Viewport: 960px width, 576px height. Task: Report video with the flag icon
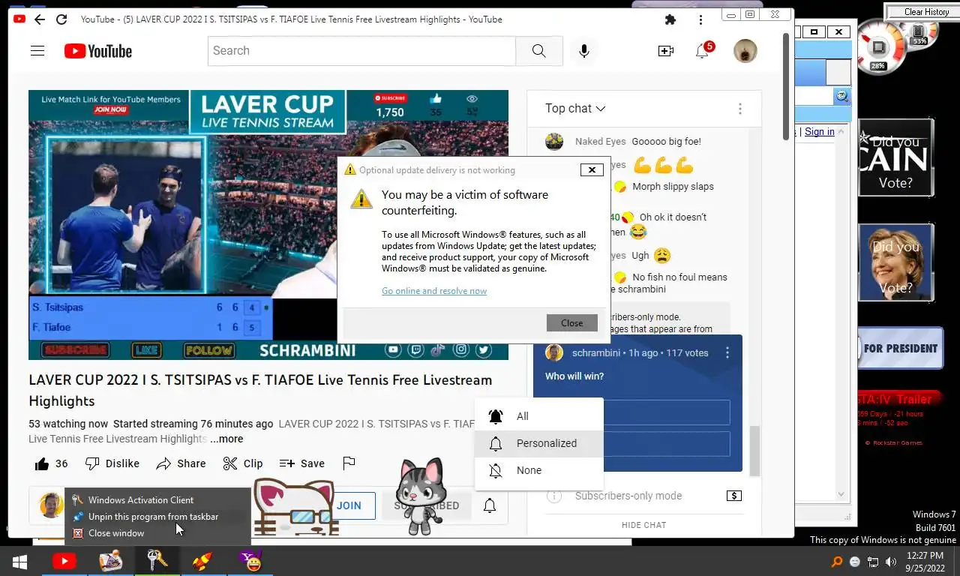click(348, 463)
